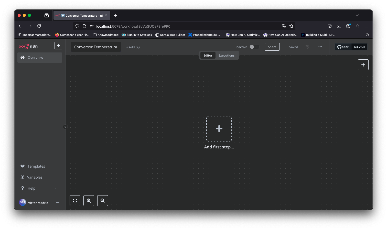Open a new browser tab

pyautogui.click(x=116, y=15)
